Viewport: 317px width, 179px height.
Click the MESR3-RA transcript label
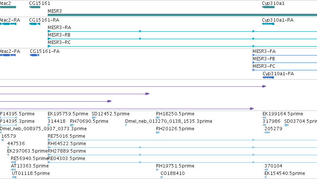click(60, 28)
